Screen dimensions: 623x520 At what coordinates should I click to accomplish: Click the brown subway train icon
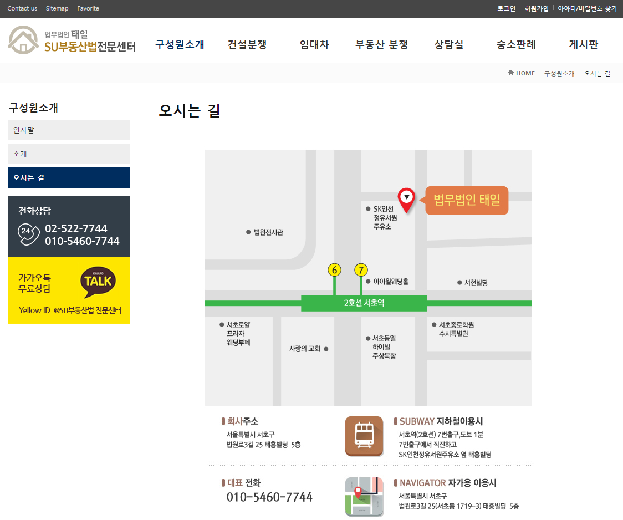(x=364, y=436)
